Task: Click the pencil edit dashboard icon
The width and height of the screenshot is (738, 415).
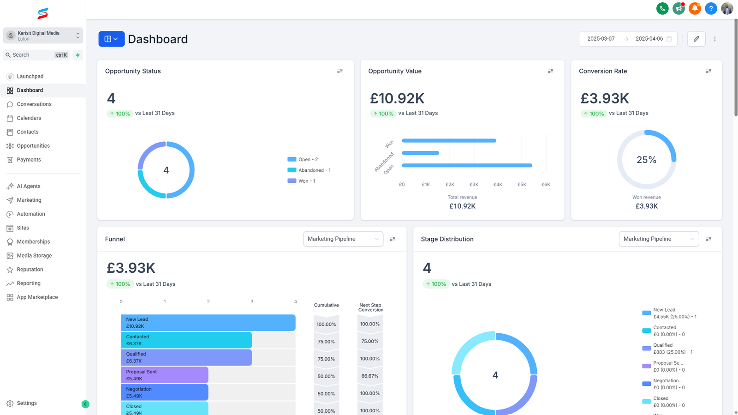Action: (x=696, y=39)
